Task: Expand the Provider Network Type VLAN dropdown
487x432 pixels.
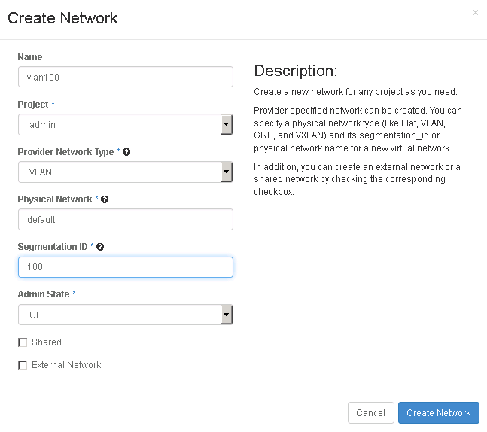Action: pyautogui.click(x=125, y=172)
